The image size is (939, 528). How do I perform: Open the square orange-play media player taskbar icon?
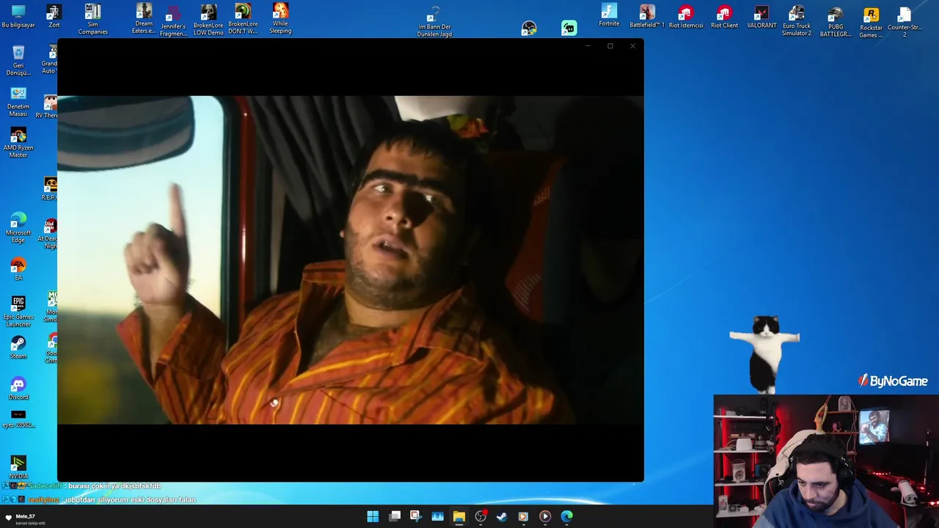[x=523, y=516]
